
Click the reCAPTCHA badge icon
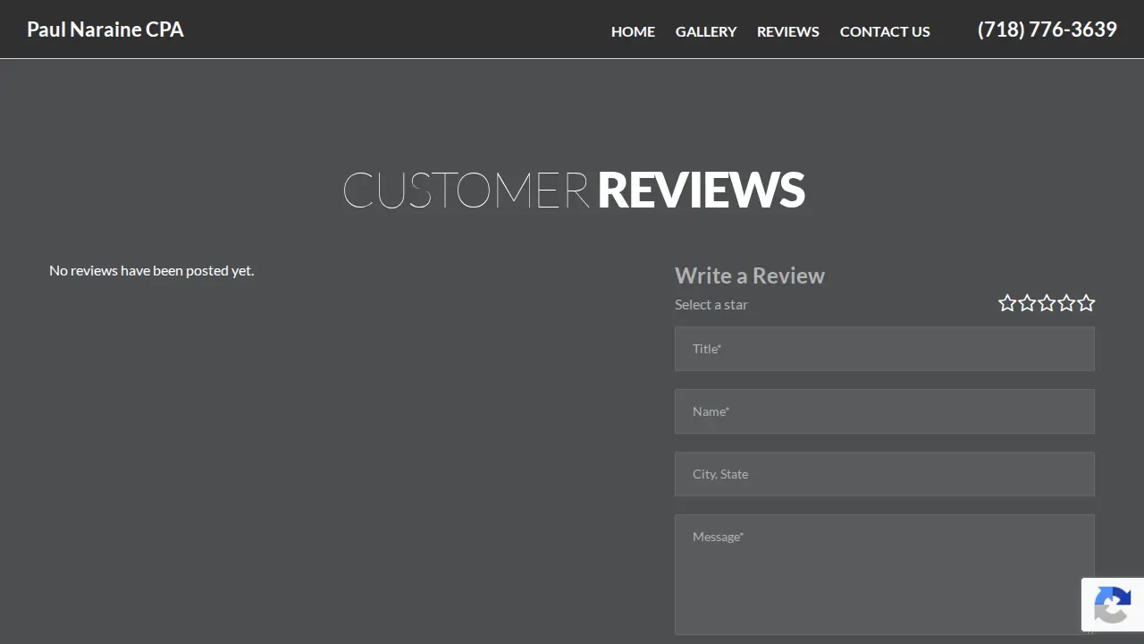[x=1112, y=605]
